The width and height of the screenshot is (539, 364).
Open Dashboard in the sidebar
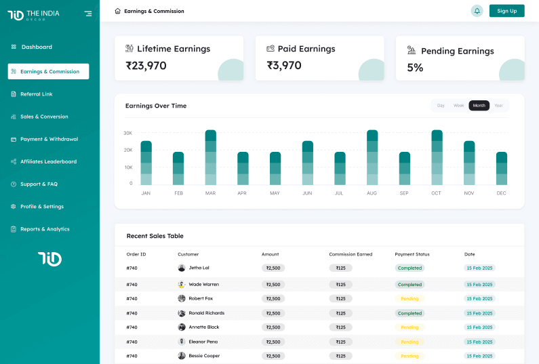37,47
